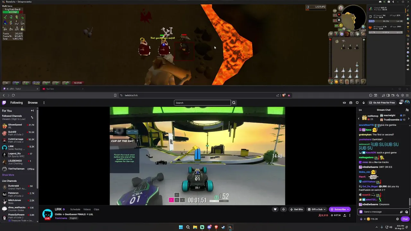411x231 pixels.
Task: Click the Twitch search magnifier button
Action: [x=234, y=103]
